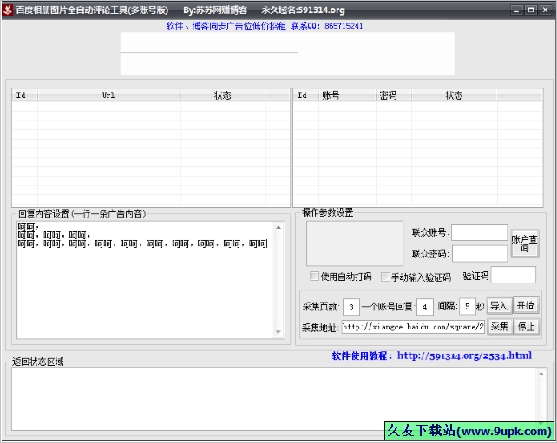The width and height of the screenshot is (557, 443).
Task: Enable 使用自动打码 checkbox
Action: pyautogui.click(x=314, y=277)
